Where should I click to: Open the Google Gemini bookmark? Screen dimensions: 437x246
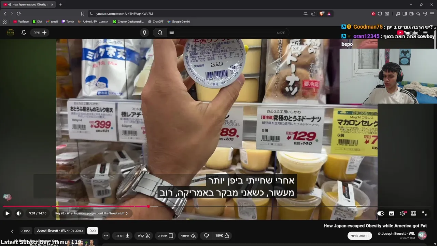(x=179, y=22)
